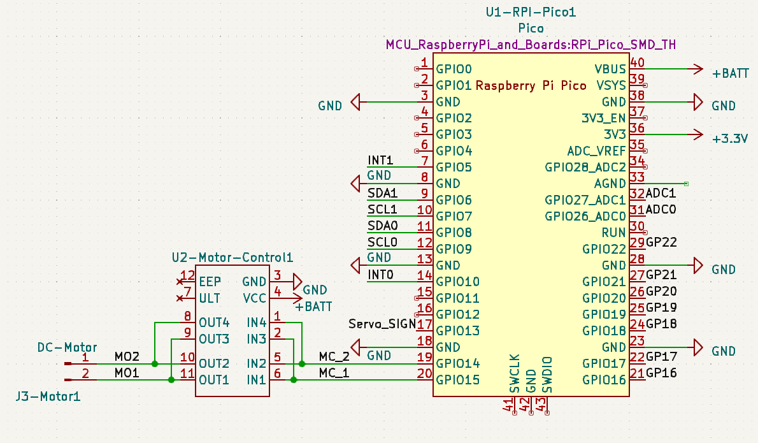Screen dimensions: 758x443
Task: Click GND symbol connected to Pico pin 38
Action: click(698, 102)
